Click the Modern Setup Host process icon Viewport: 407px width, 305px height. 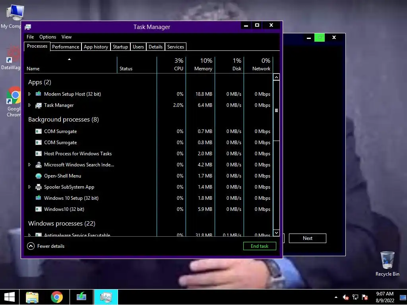coord(39,94)
